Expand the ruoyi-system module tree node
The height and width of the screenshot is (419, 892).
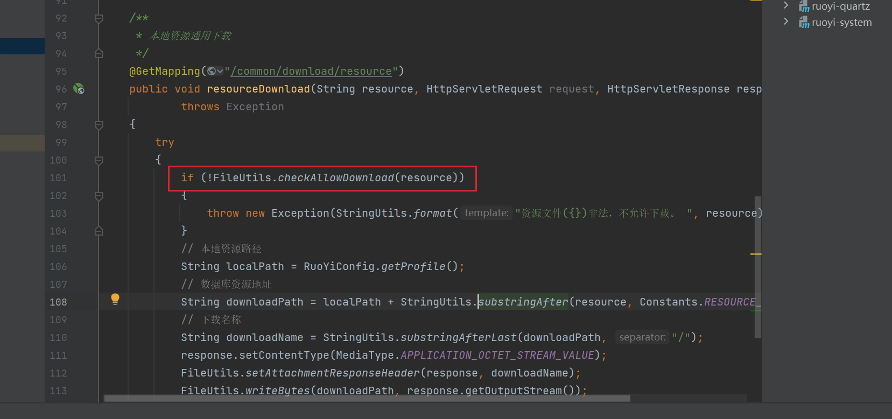786,22
